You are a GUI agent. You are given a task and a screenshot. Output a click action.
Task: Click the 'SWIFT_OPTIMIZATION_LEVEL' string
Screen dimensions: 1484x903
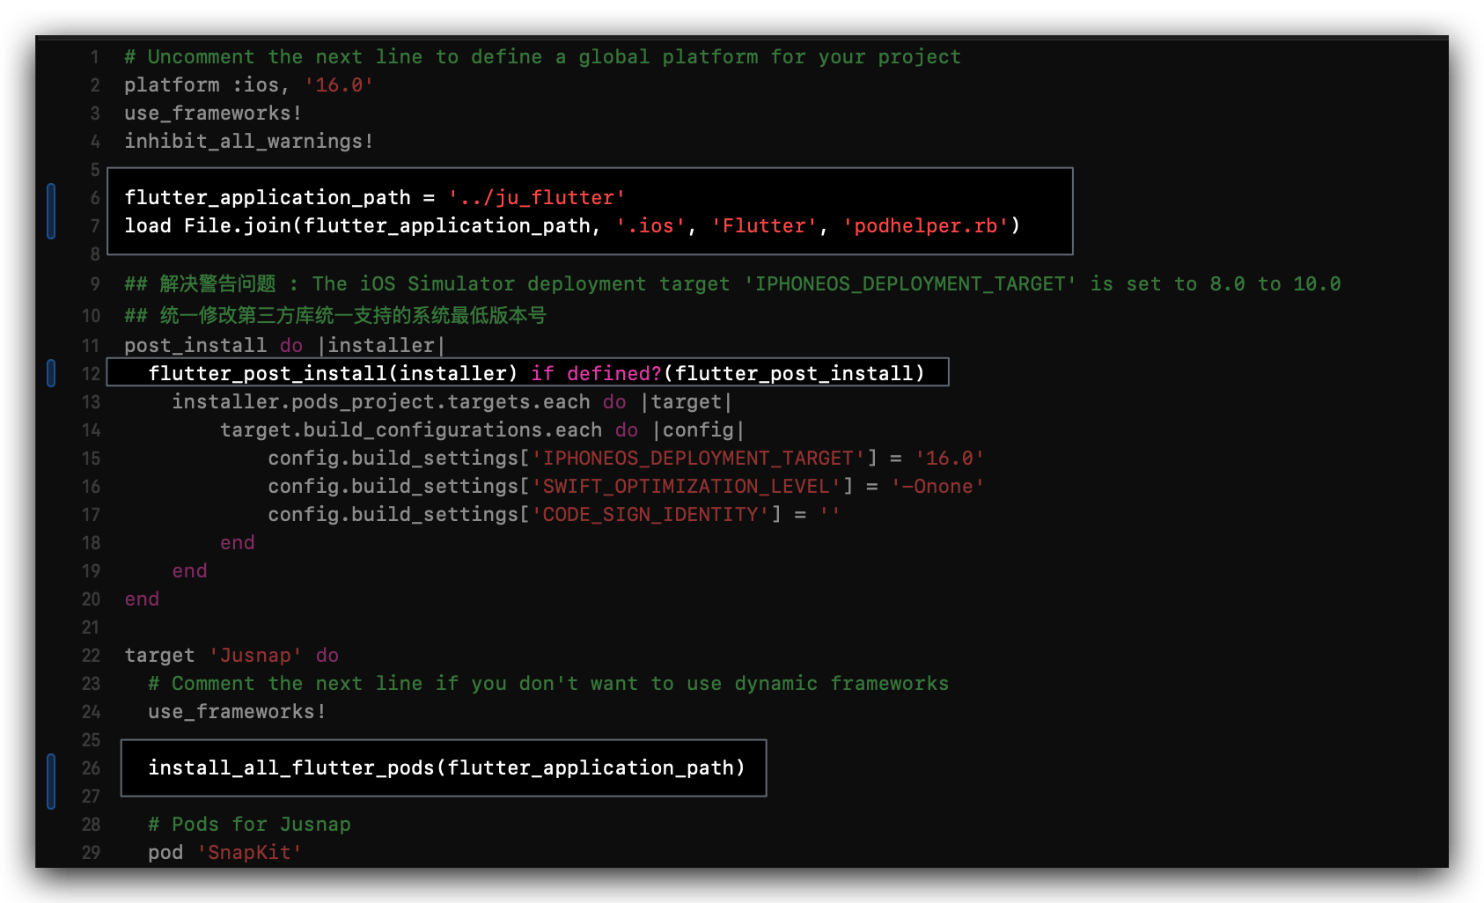tap(686, 487)
